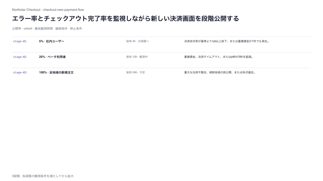Click the '保持 4h · 次段階へ' status

coord(138,41)
